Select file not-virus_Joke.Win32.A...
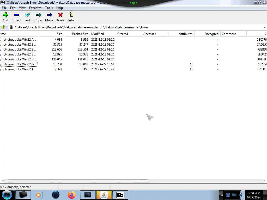Viewport: 267px width, 200px height. click(19, 40)
